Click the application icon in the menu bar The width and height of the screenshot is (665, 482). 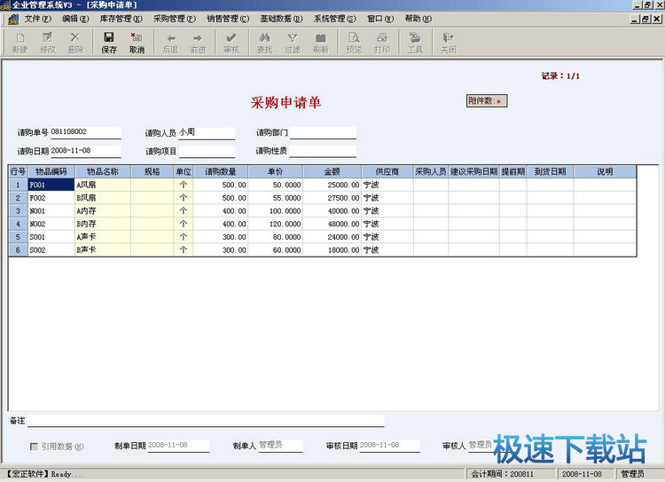13,19
